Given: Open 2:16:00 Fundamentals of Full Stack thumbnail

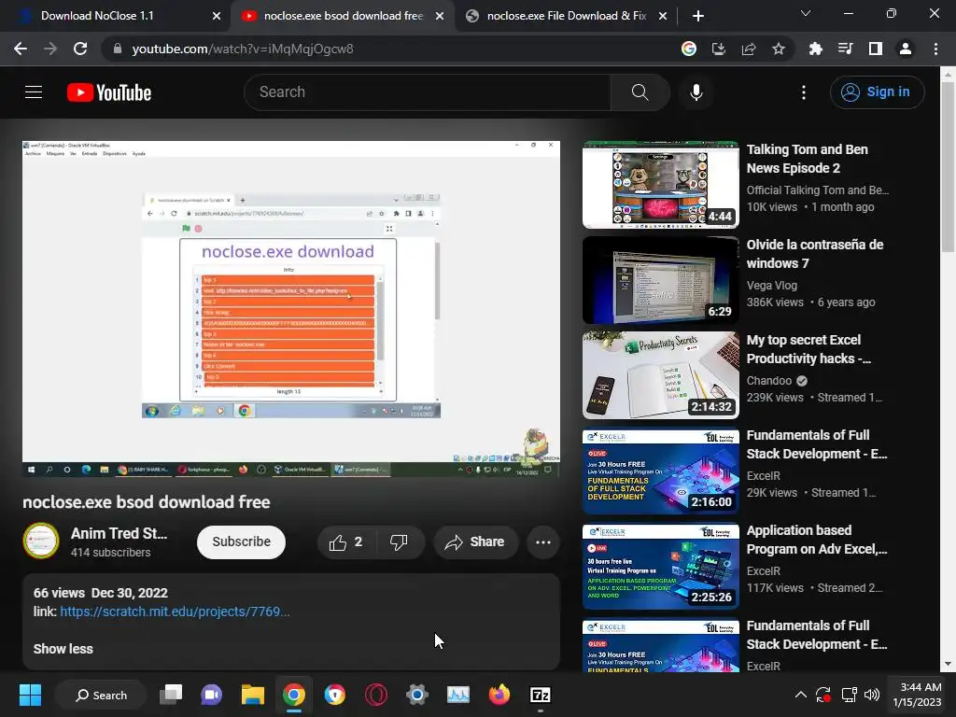Looking at the screenshot, I should tap(660, 471).
